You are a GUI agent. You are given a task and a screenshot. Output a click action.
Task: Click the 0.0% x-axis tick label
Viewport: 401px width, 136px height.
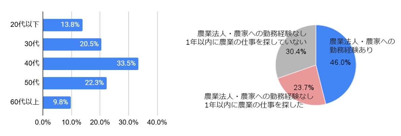[x=43, y=123]
